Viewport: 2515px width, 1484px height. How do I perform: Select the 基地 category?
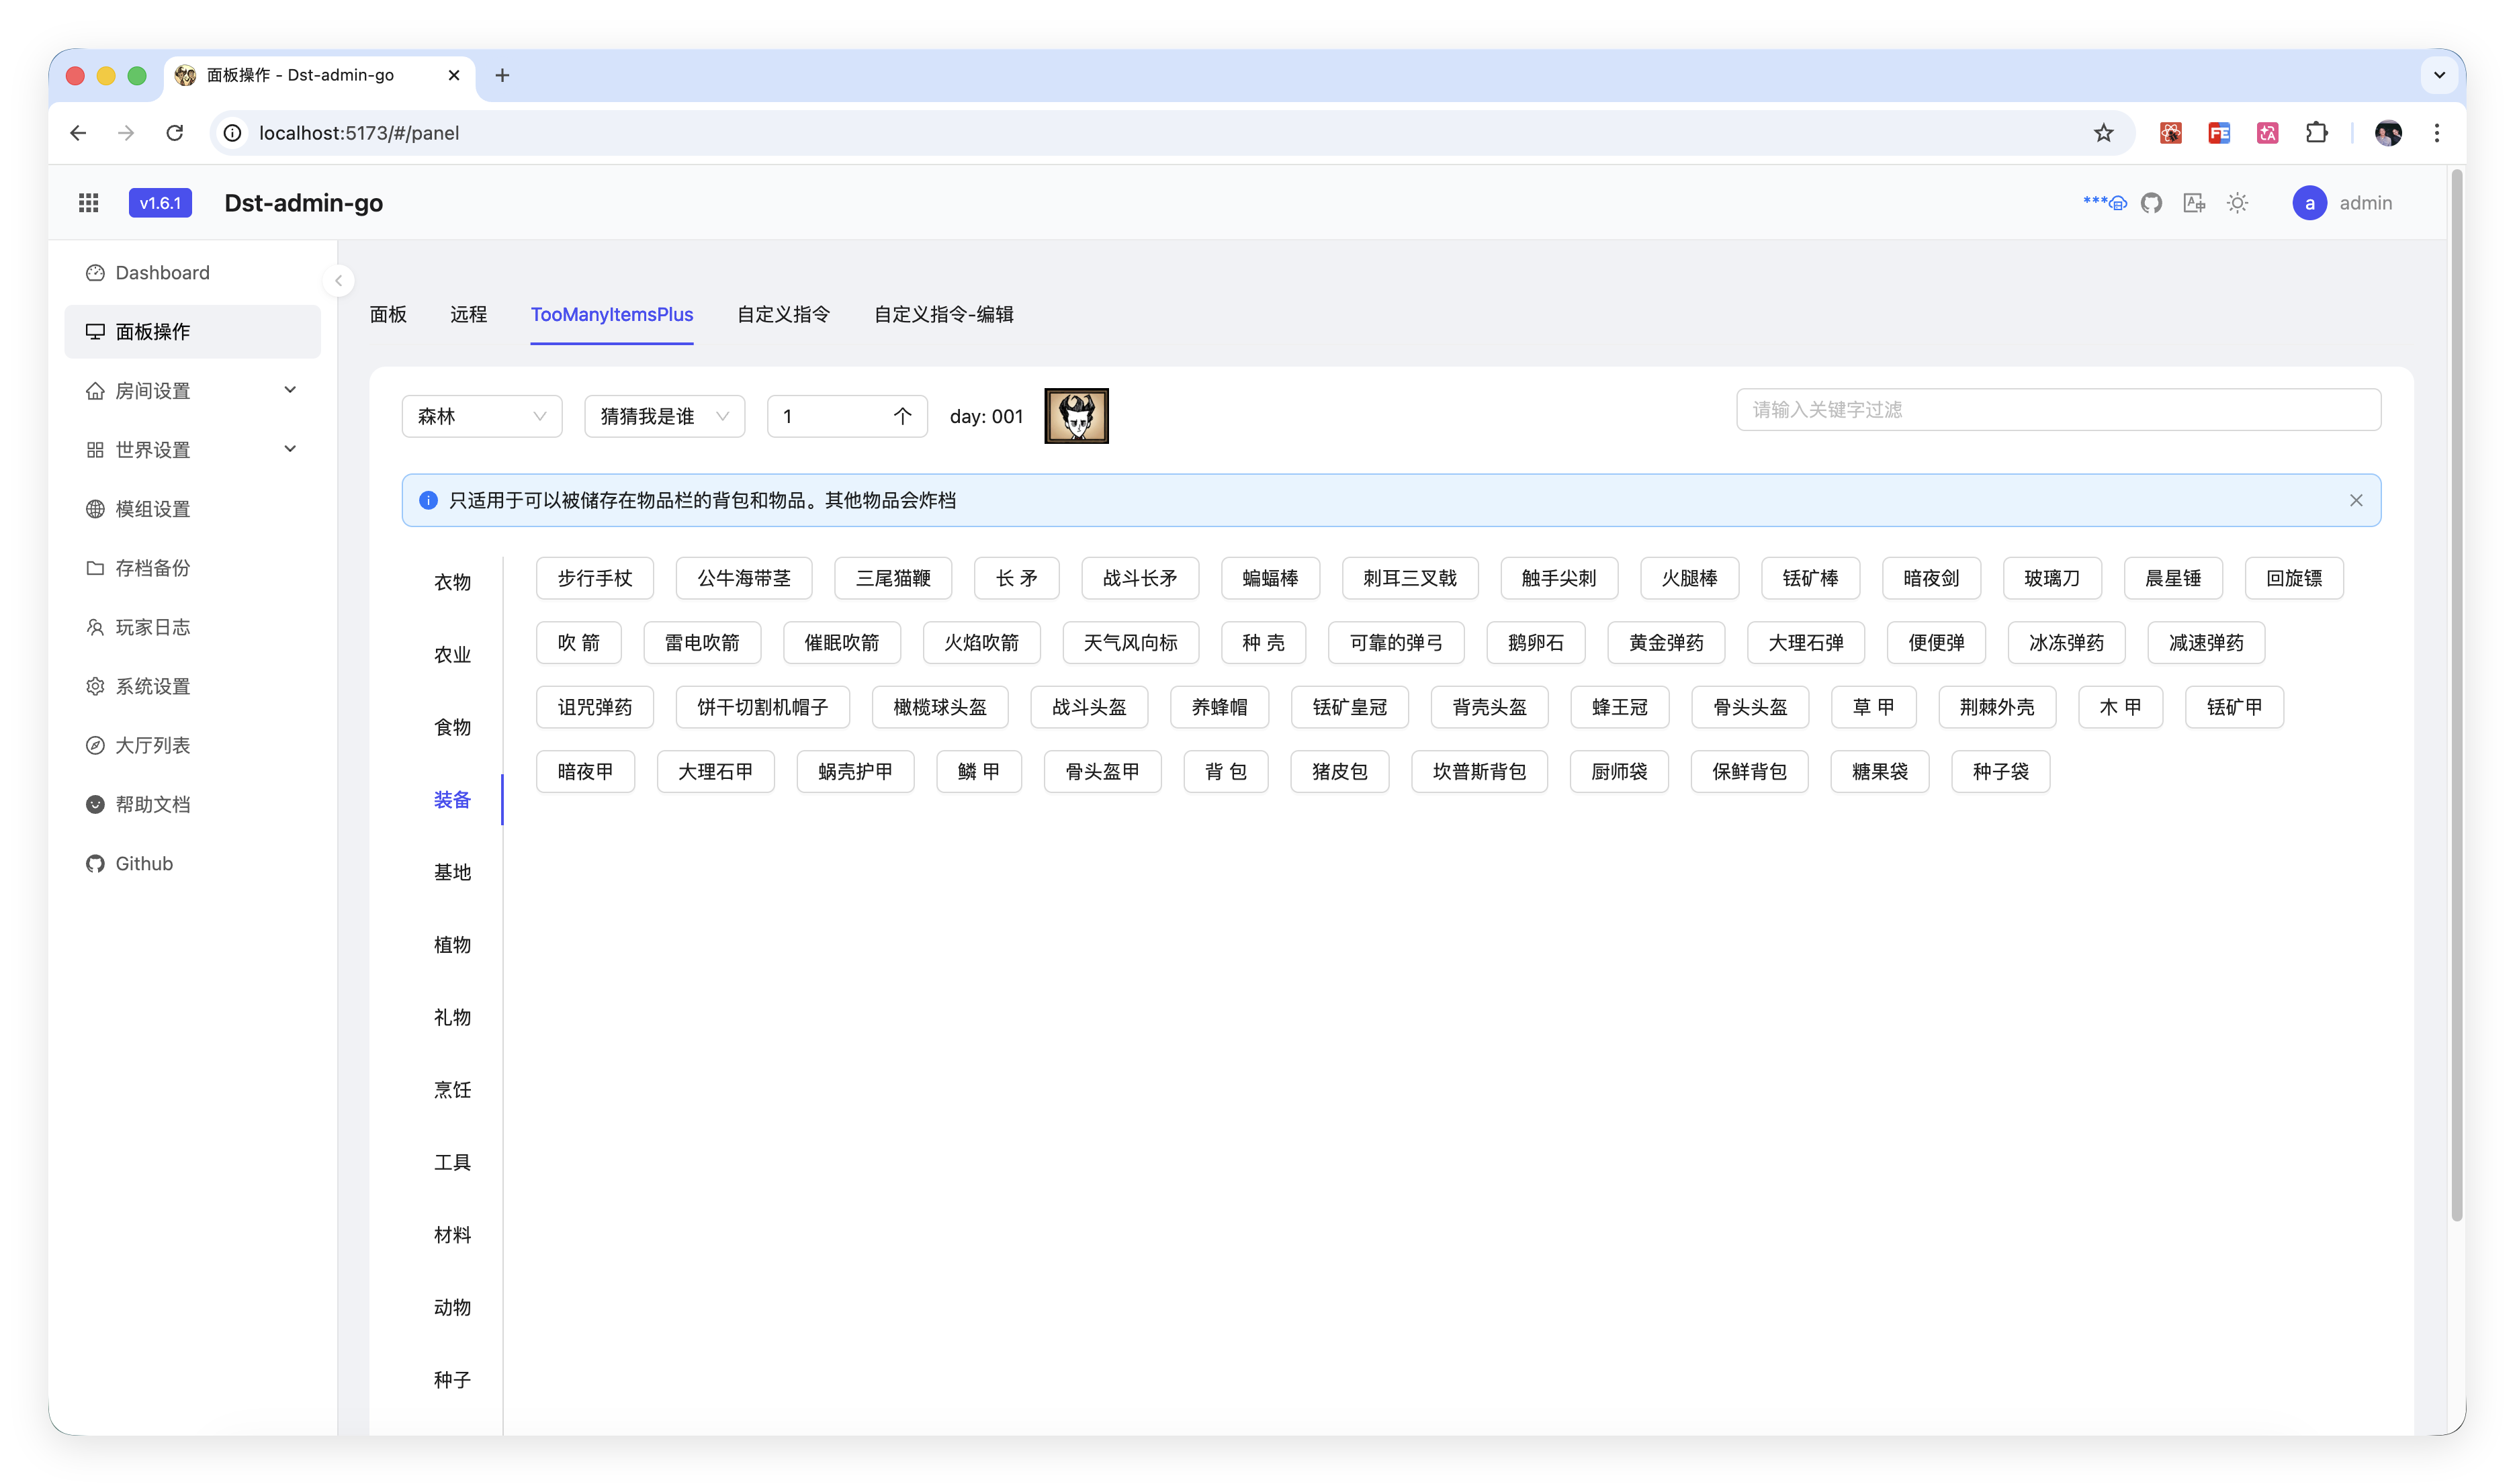pyautogui.click(x=452, y=872)
